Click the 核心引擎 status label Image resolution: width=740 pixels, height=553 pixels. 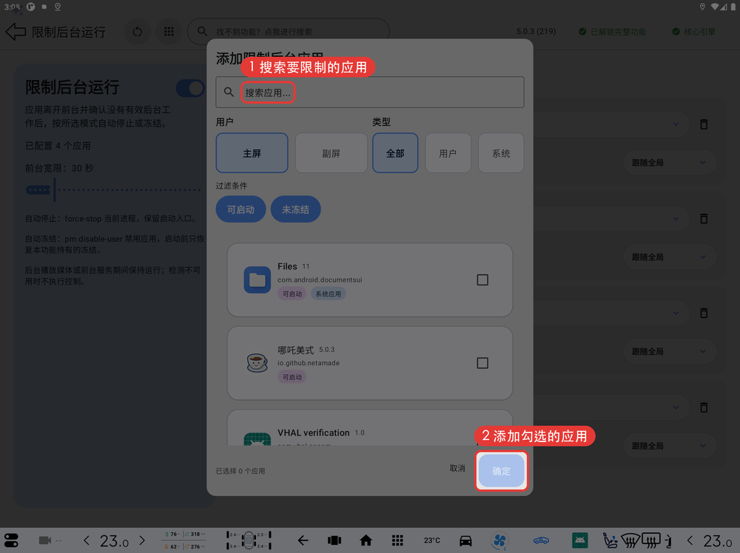(694, 32)
